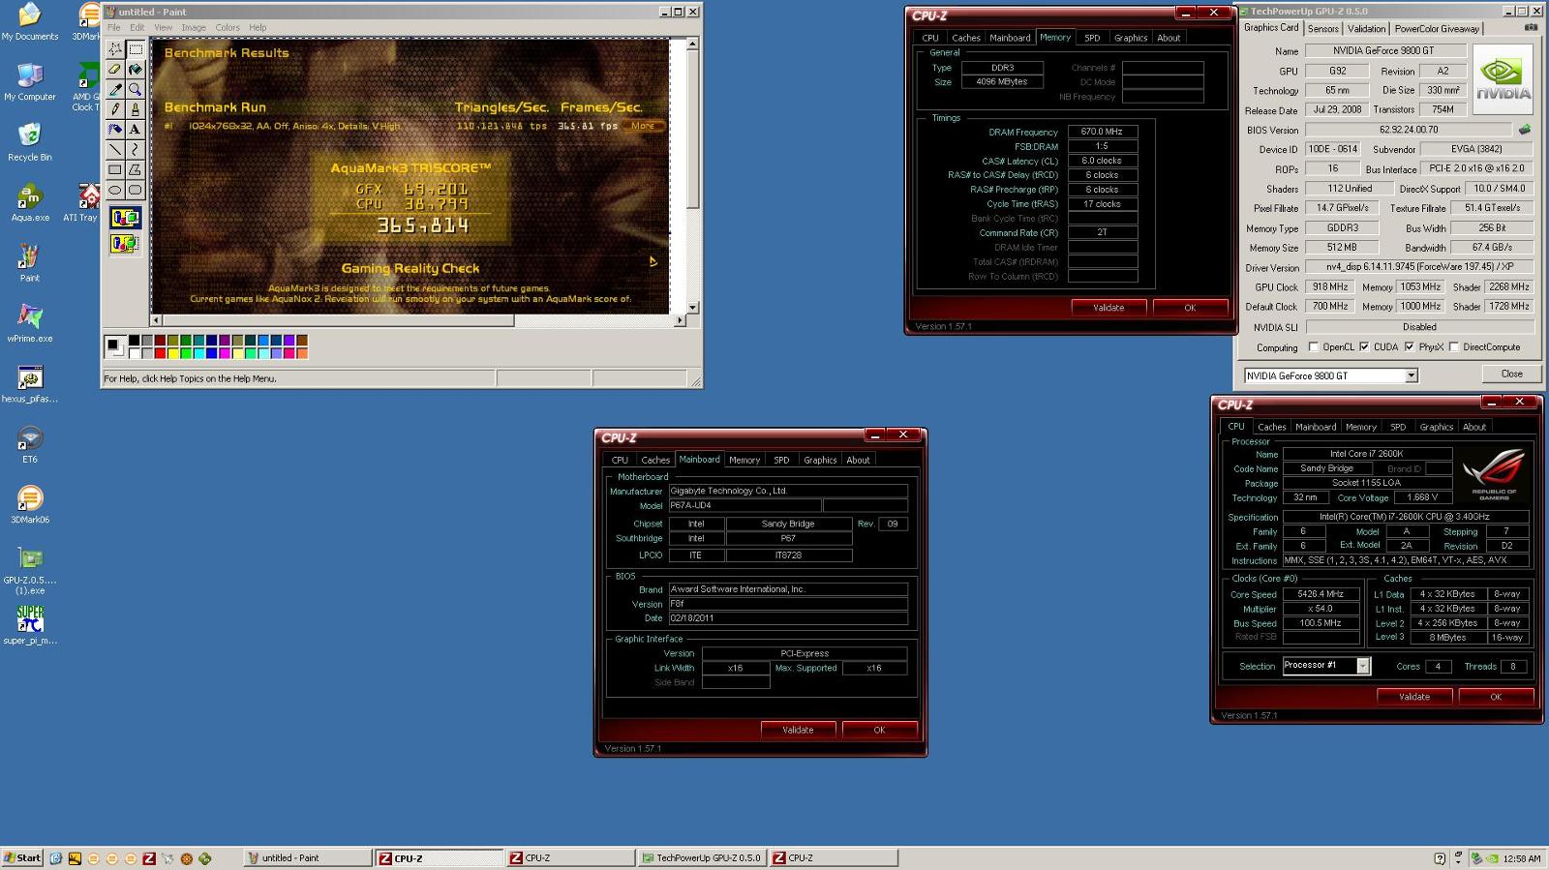Image resolution: width=1549 pixels, height=870 pixels.
Task: Pick the red color swatch in Paint palette
Action: coord(160,353)
